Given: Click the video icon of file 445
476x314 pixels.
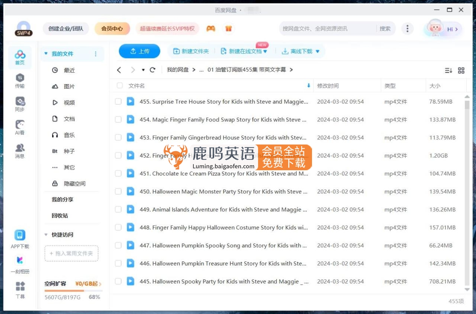Looking at the screenshot, I should tap(130, 281).
